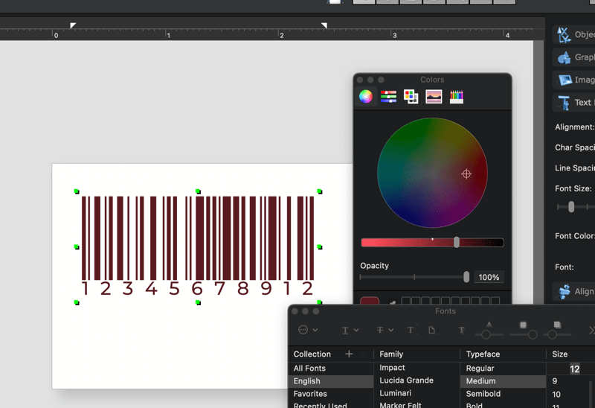The height and width of the screenshot is (408, 595).
Task: Open the image palettes tab
Action: pyautogui.click(x=434, y=97)
